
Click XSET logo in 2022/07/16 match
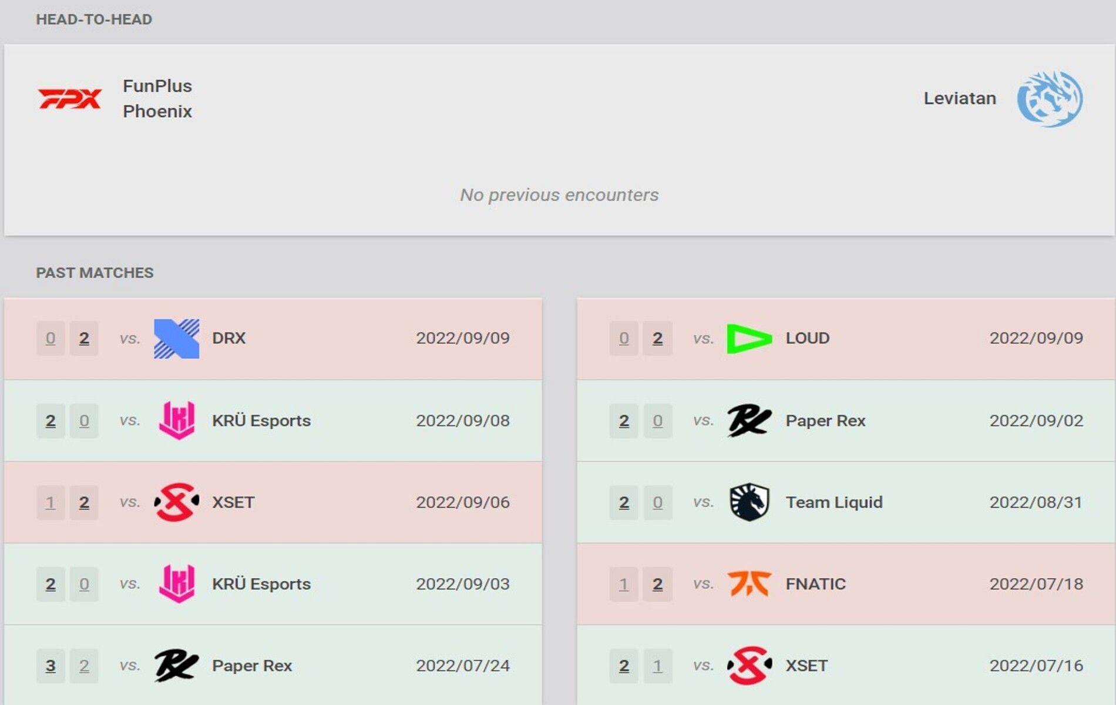click(749, 666)
